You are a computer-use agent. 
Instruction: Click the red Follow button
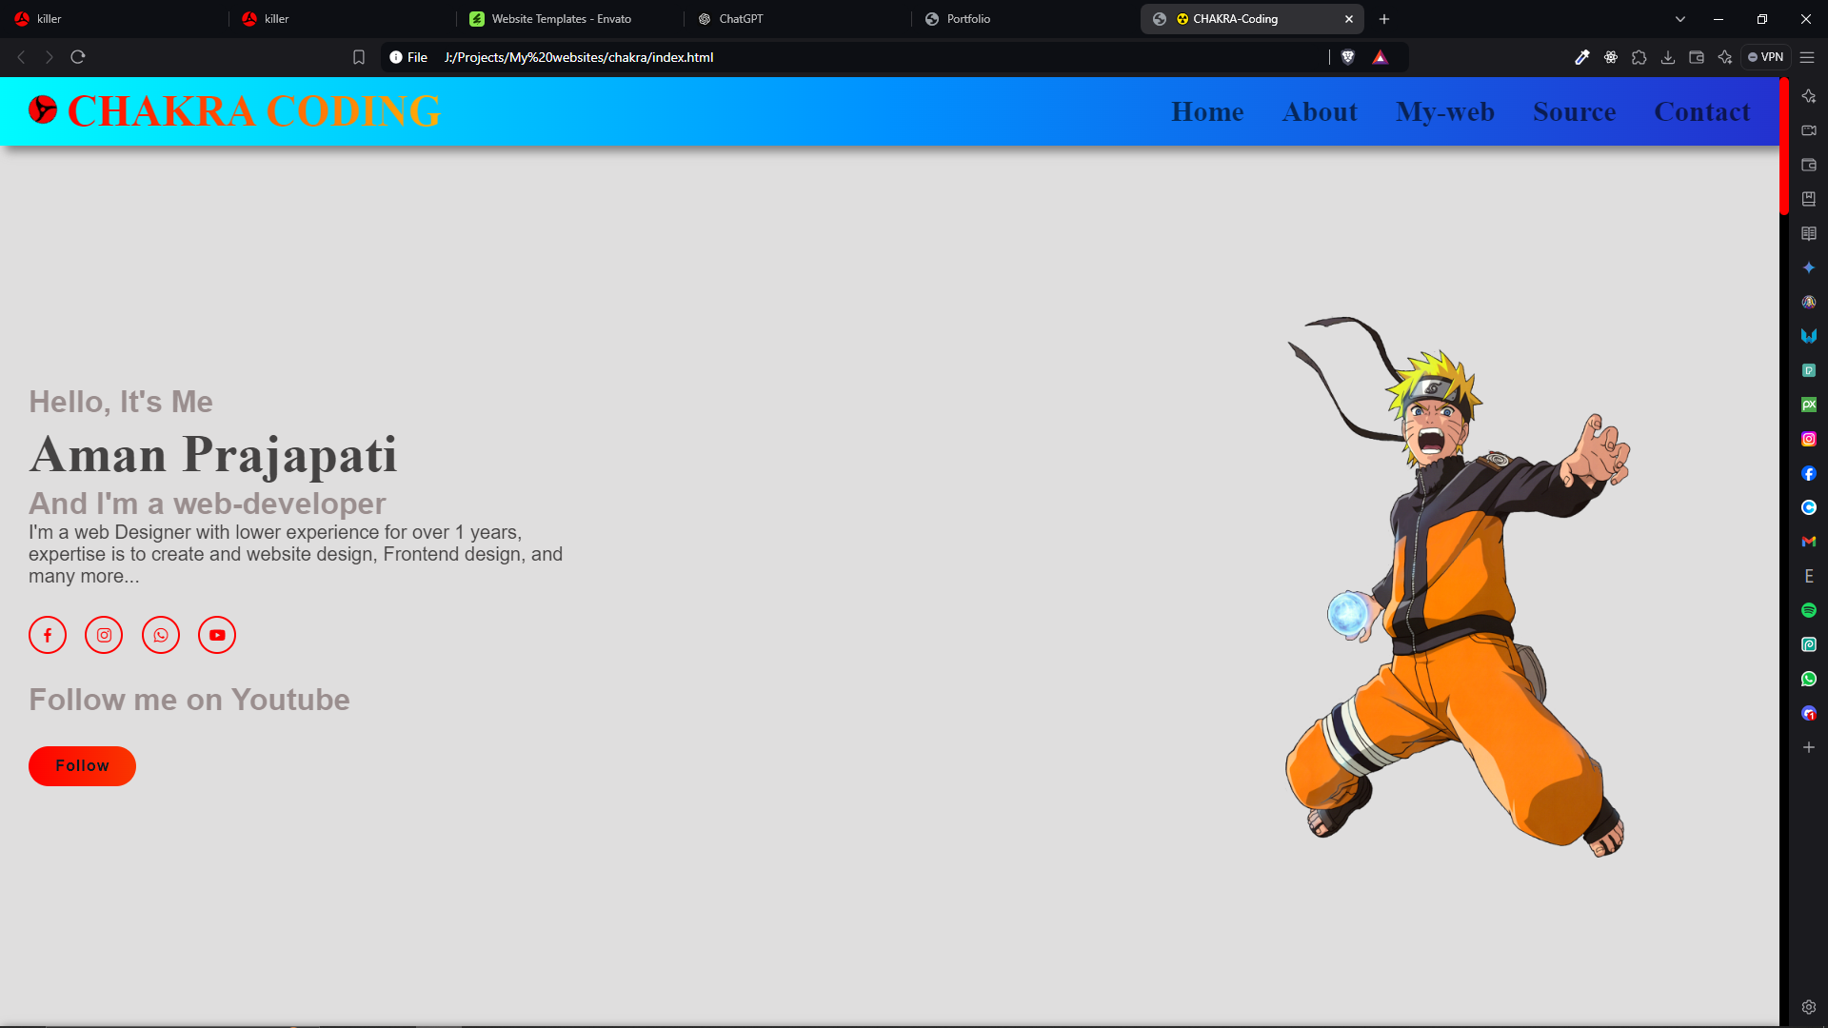[x=82, y=766]
